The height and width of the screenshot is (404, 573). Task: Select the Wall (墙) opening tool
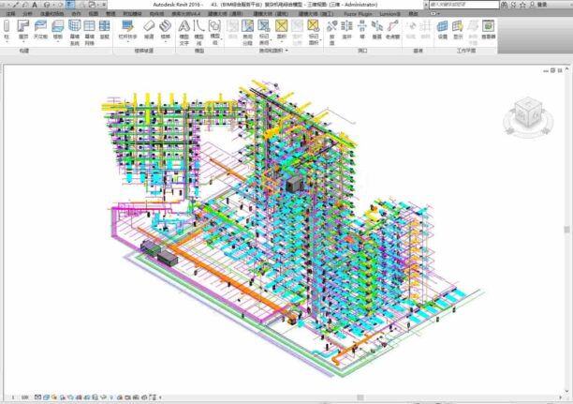click(x=362, y=29)
